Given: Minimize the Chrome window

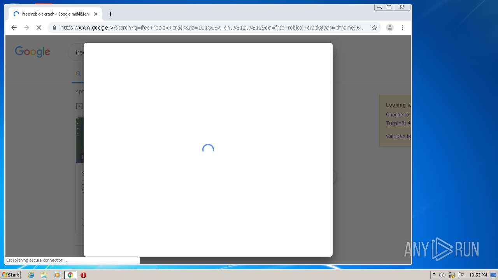Looking at the screenshot, I should 379,7.
